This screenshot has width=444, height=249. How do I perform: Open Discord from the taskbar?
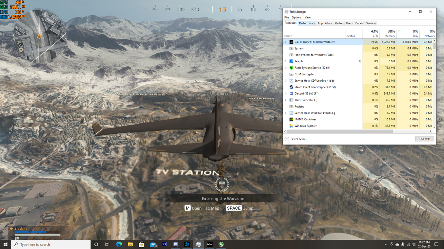click(x=176, y=245)
